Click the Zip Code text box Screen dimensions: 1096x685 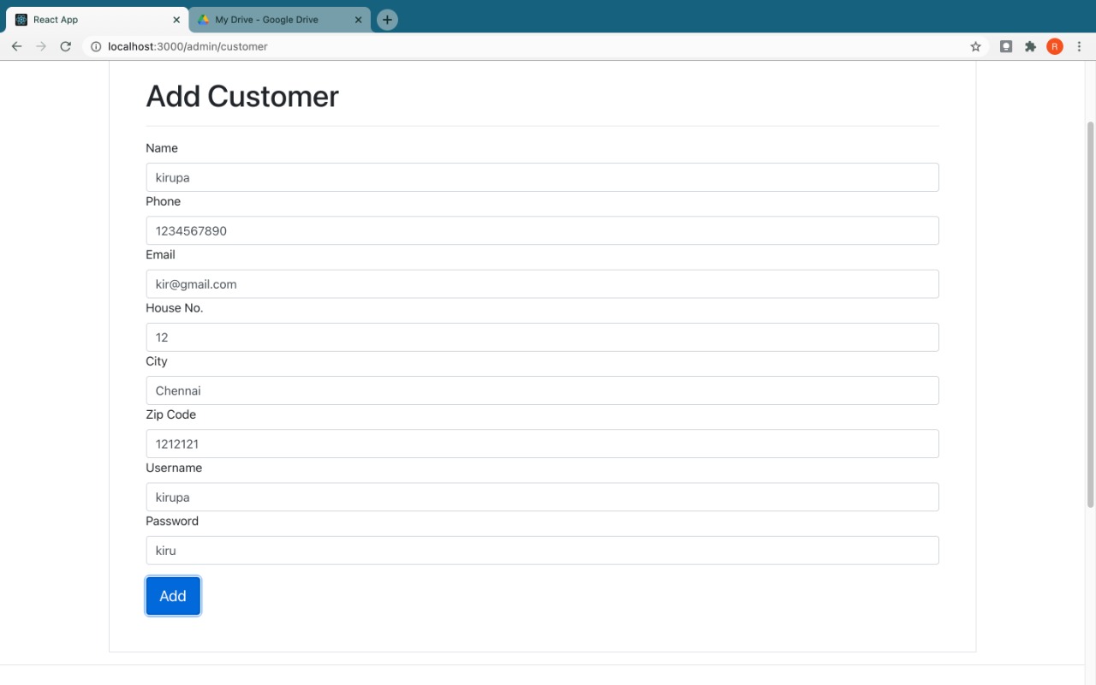(542, 444)
